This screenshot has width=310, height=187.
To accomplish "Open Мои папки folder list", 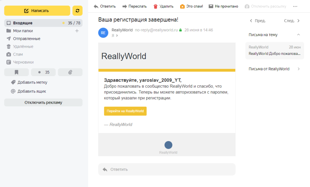I will pyautogui.click(x=23, y=31).
